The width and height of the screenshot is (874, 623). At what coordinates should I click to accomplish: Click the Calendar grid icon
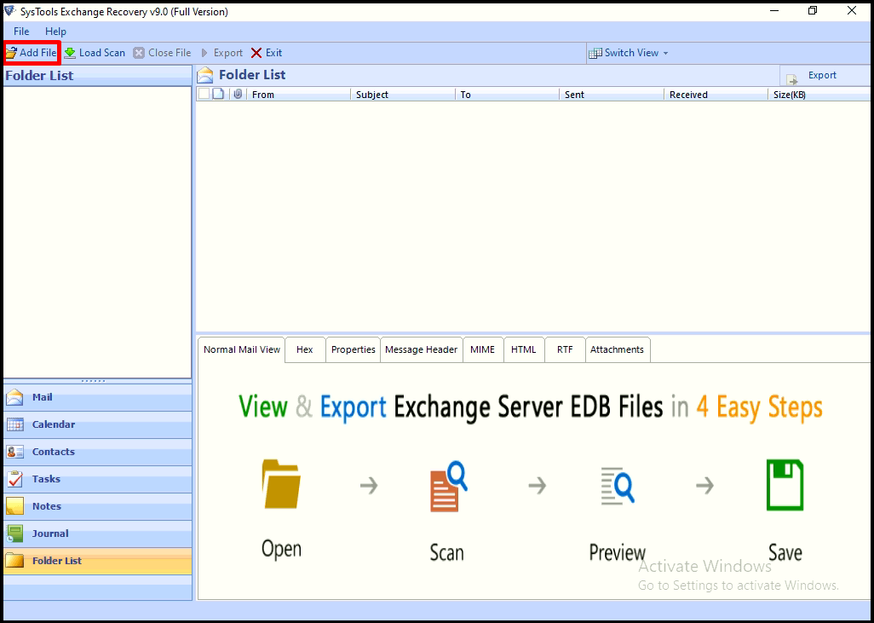15,425
